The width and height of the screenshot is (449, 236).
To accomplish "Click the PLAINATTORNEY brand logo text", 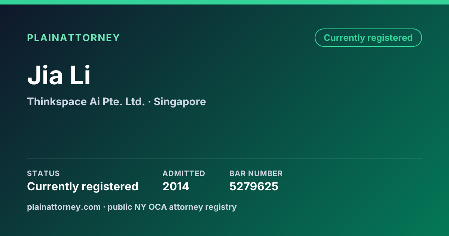I will tap(73, 38).
